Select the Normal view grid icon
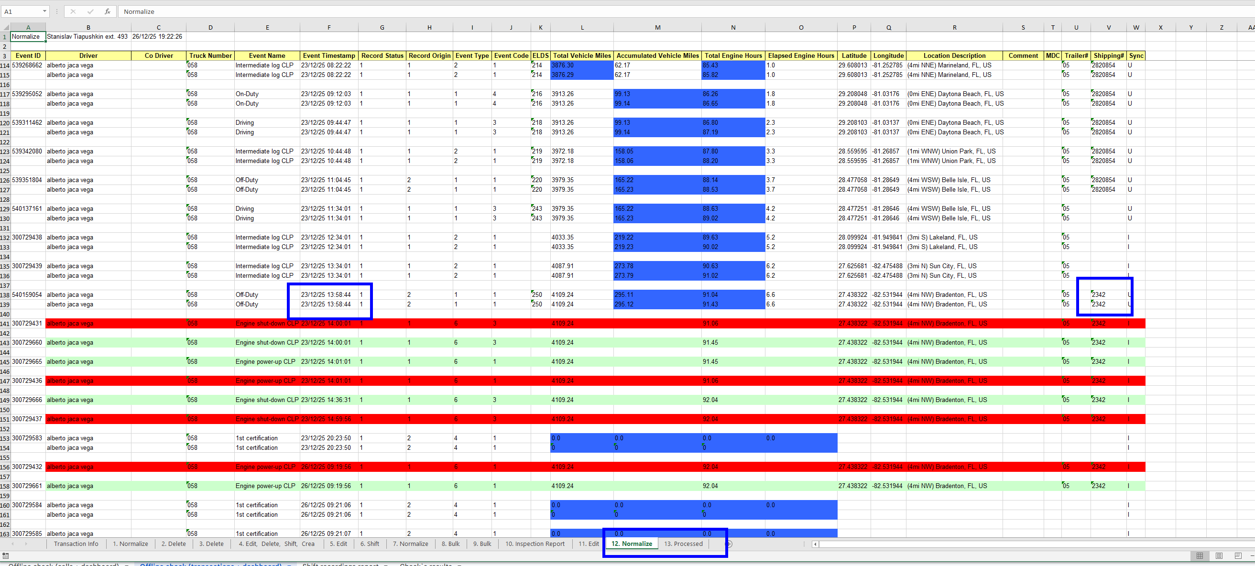 [x=1200, y=556]
